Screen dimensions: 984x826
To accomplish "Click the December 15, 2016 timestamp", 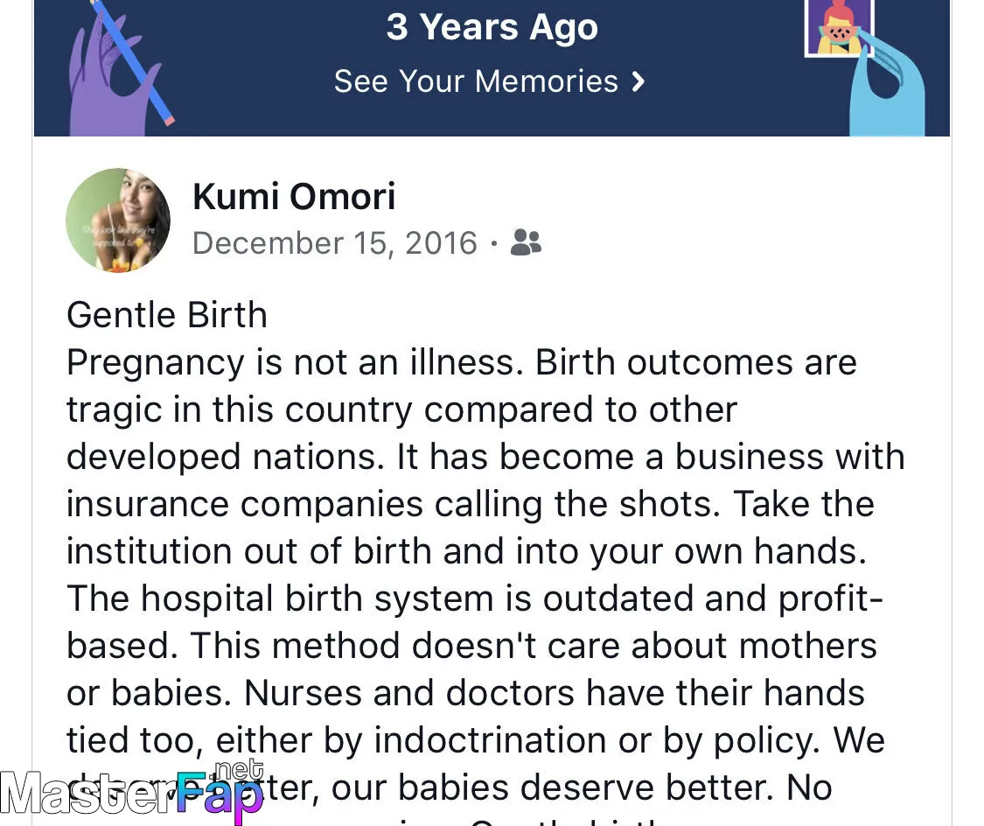I will click(x=334, y=243).
